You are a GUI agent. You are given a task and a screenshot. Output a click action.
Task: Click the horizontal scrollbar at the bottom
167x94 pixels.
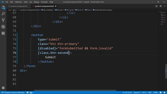75,90
